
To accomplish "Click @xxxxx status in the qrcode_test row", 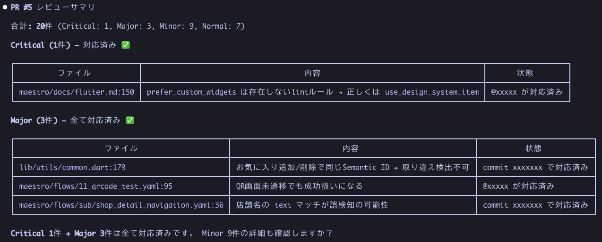I will tap(518, 186).
